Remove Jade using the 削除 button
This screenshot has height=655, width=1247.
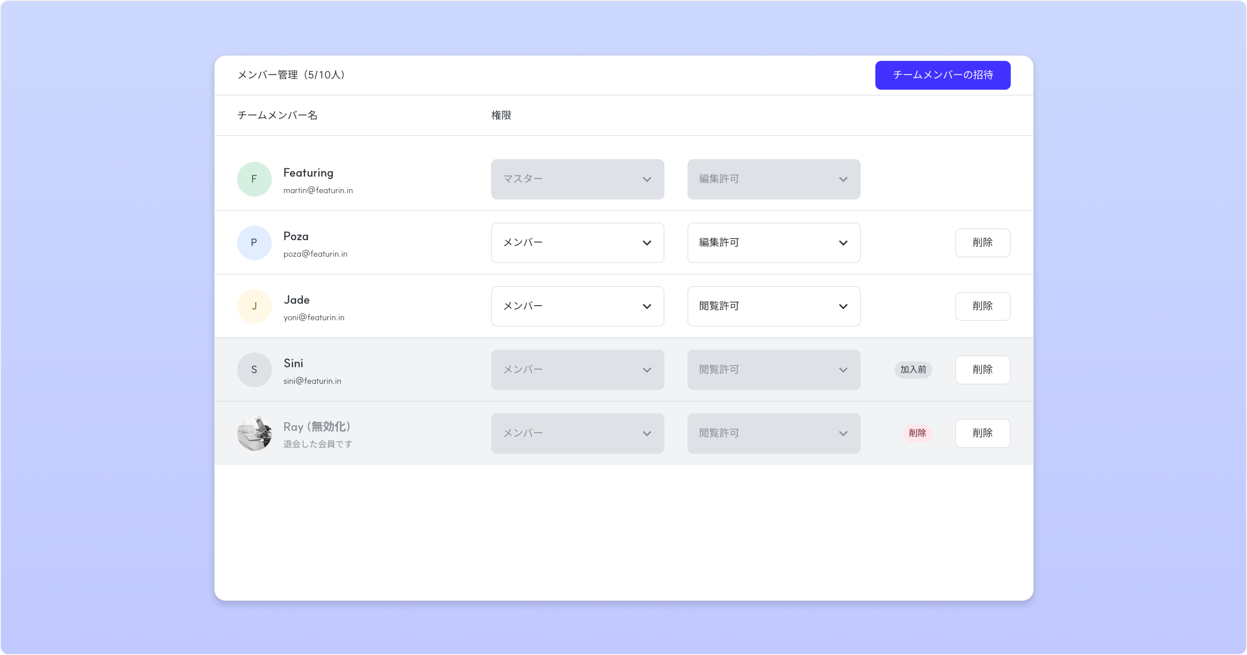click(x=983, y=306)
